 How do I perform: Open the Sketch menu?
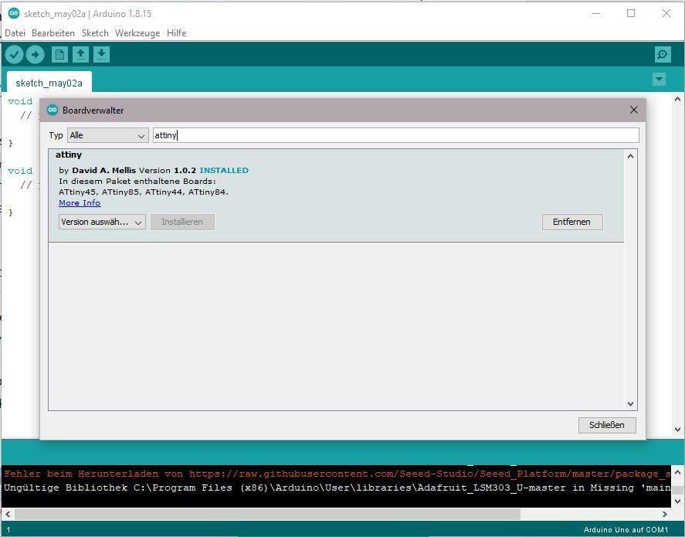(95, 33)
